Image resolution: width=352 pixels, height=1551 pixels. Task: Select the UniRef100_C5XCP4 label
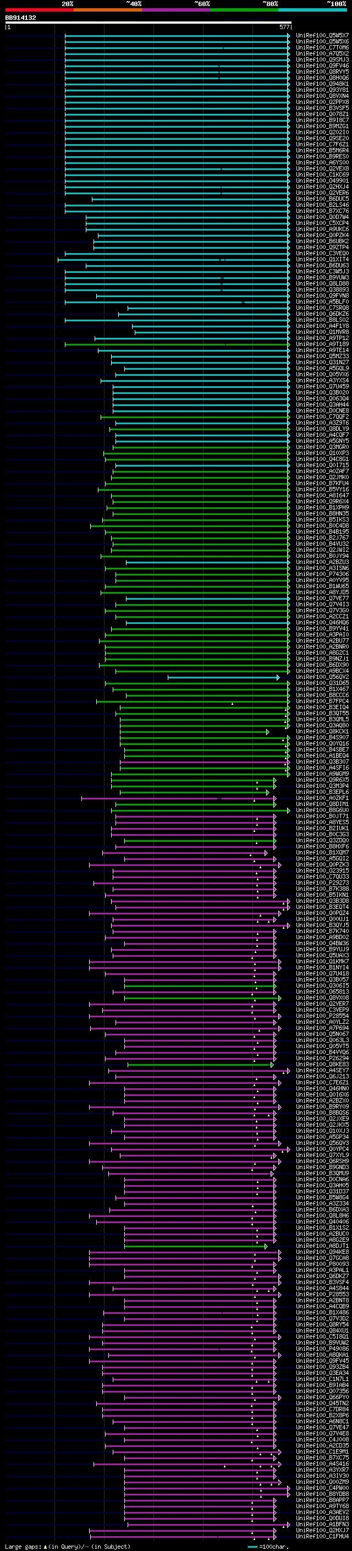coord(322,223)
